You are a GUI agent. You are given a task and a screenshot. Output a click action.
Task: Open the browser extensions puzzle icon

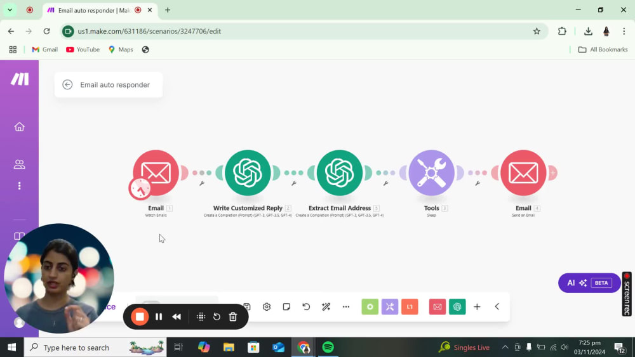[x=562, y=31]
